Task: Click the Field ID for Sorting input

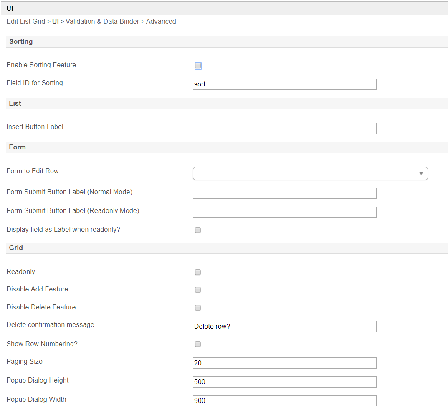Action: coord(284,84)
